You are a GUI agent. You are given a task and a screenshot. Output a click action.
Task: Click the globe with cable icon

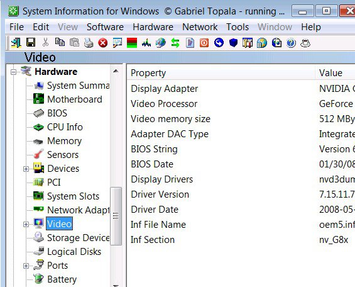[161, 43]
